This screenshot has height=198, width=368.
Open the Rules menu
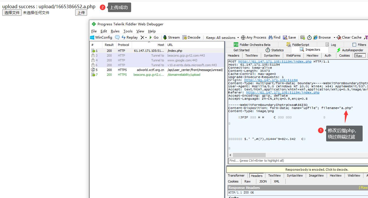point(115,31)
